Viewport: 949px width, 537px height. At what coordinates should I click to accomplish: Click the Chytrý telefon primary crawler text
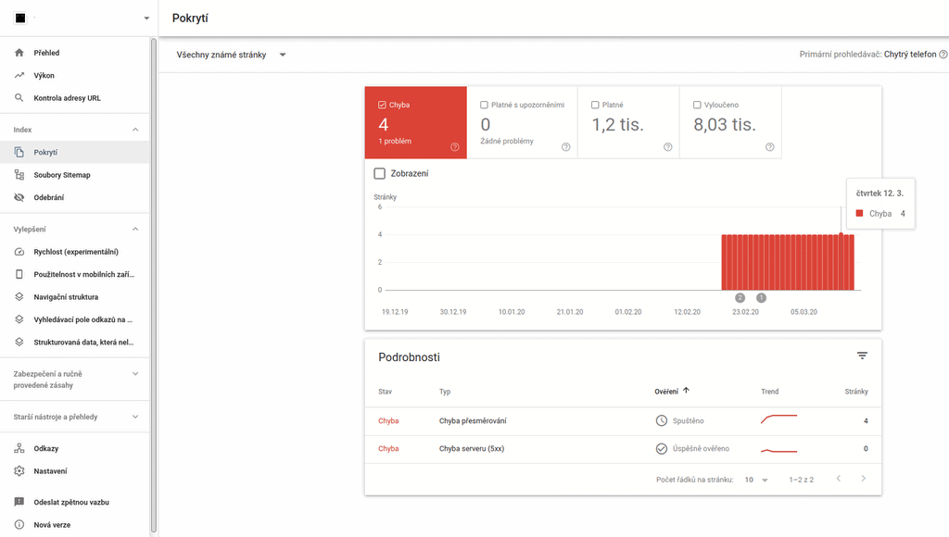point(910,55)
